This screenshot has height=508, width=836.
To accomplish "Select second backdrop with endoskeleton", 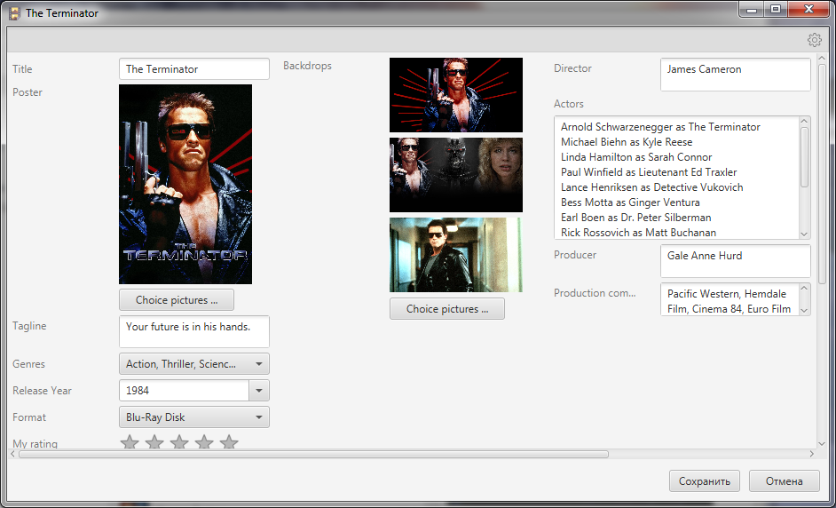I will point(456,175).
